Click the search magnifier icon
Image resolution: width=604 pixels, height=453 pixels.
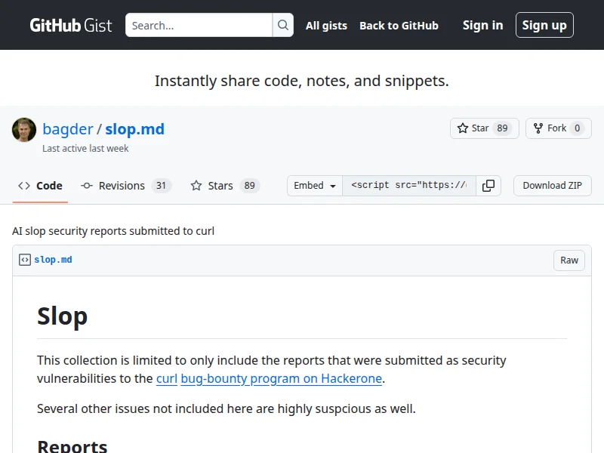[283, 25]
